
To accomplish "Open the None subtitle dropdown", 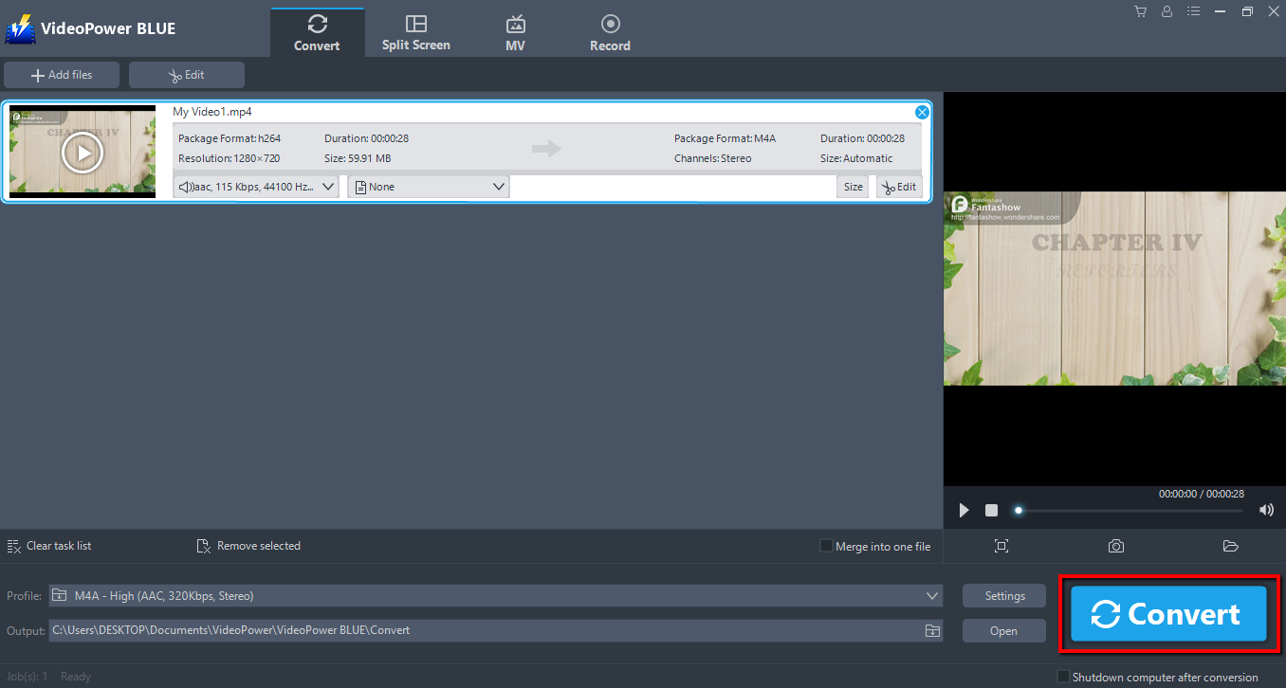I will [429, 187].
